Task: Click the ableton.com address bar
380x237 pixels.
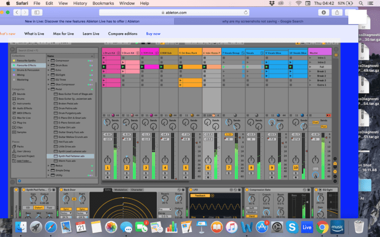Action: point(174,12)
